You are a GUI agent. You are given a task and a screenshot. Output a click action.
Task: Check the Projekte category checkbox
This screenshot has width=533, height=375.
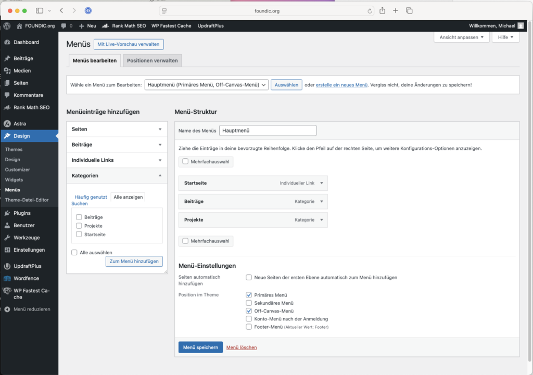click(79, 226)
